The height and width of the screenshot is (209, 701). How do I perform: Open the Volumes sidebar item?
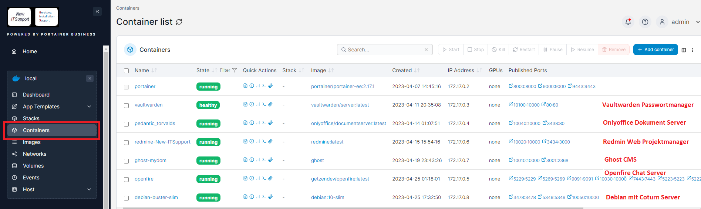click(x=33, y=166)
